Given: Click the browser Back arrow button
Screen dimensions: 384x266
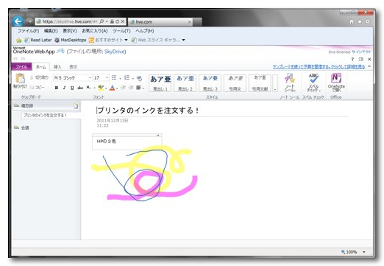Looking at the screenshot, I should point(18,21).
